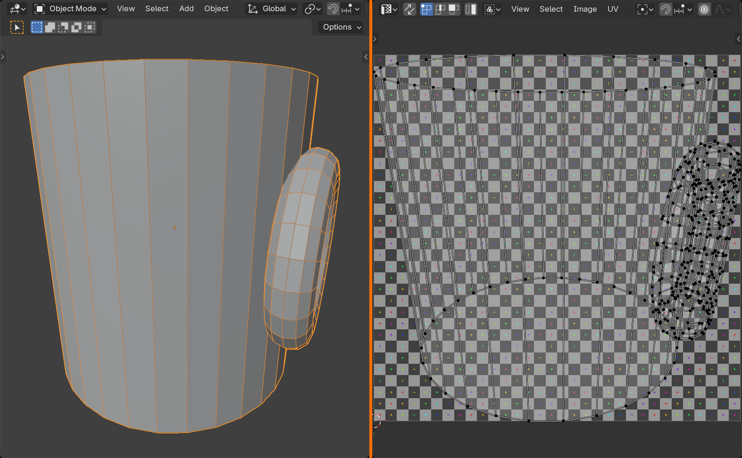This screenshot has height=458, width=742.
Task: Open the View menu in UV editor
Action: click(520, 9)
